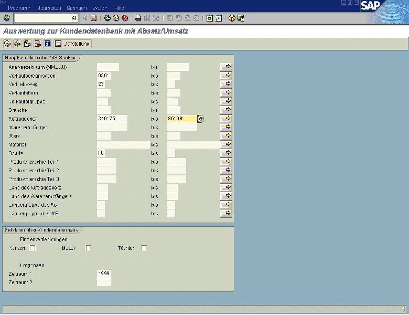Image resolution: width=409 pixels, height=315 pixels.
Task: Click the Create Shortcut icon
Action: [x=218, y=18]
